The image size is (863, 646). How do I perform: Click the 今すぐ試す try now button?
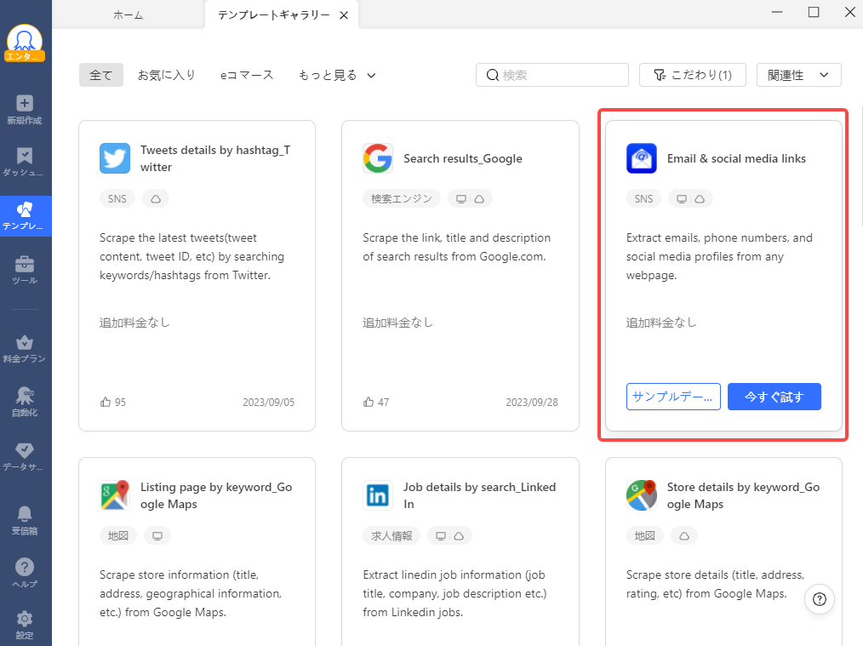774,397
